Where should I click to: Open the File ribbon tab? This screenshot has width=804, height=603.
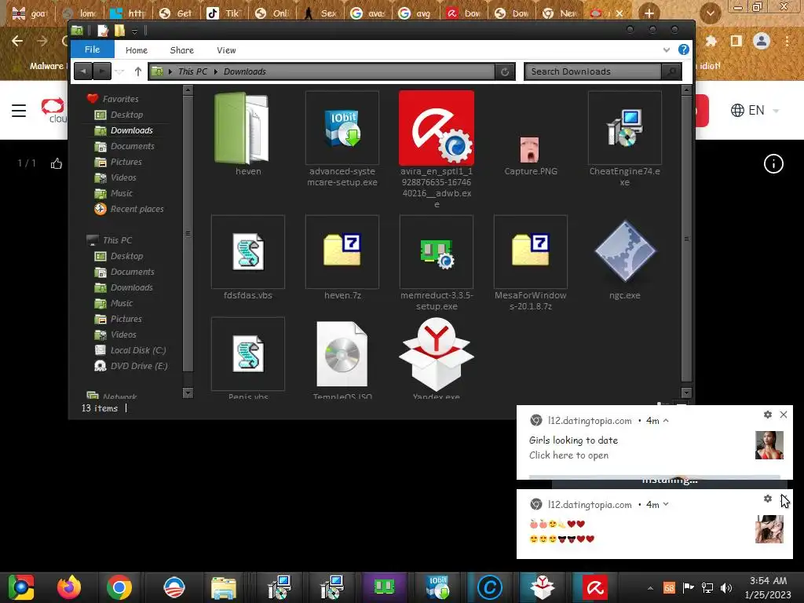(93, 49)
